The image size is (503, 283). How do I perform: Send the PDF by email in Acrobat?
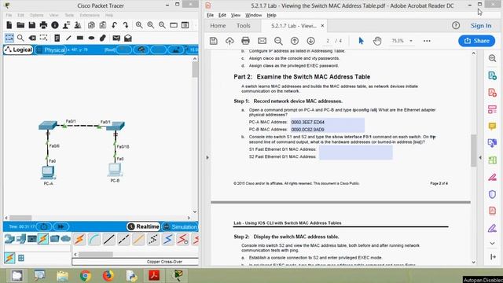[x=262, y=41]
